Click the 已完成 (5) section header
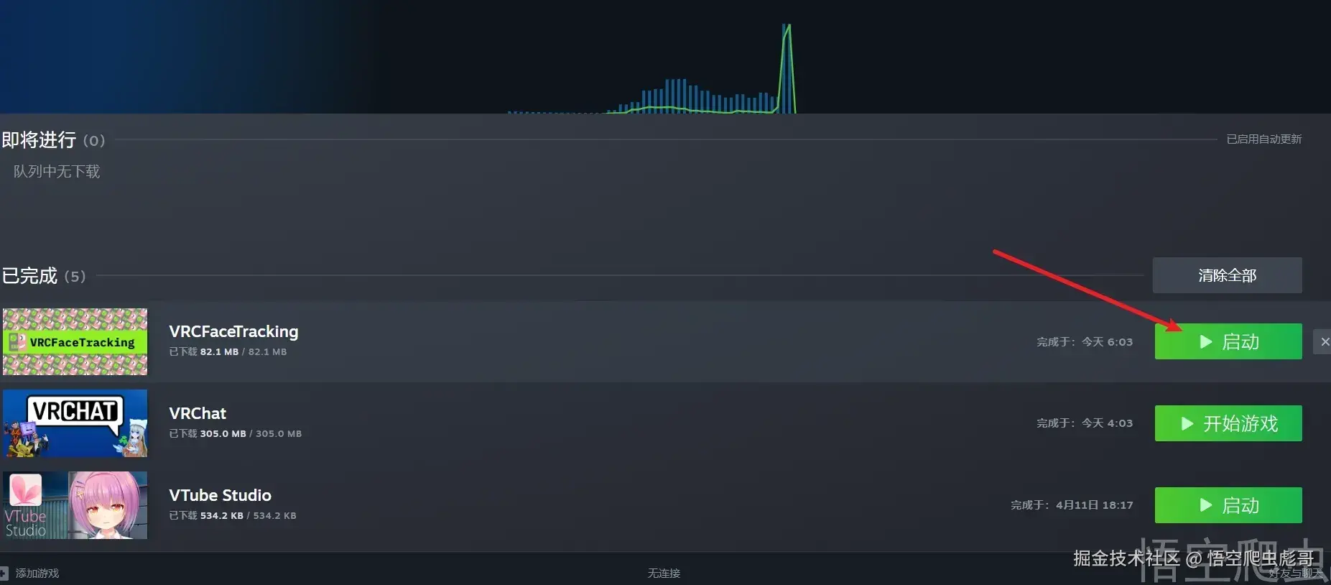Image resolution: width=1331 pixels, height=585 pixels. pyautogui.click(x=44, y=276)
